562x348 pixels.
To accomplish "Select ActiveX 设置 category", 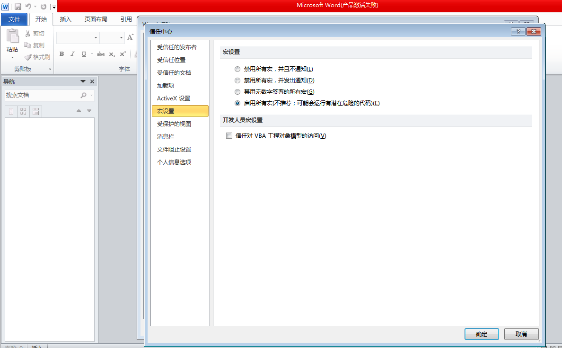I will tap(180, 98).
